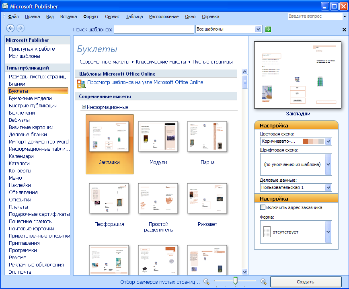Jump to Современные макеты link
This screenshot has width=349, height=289.
105,62
